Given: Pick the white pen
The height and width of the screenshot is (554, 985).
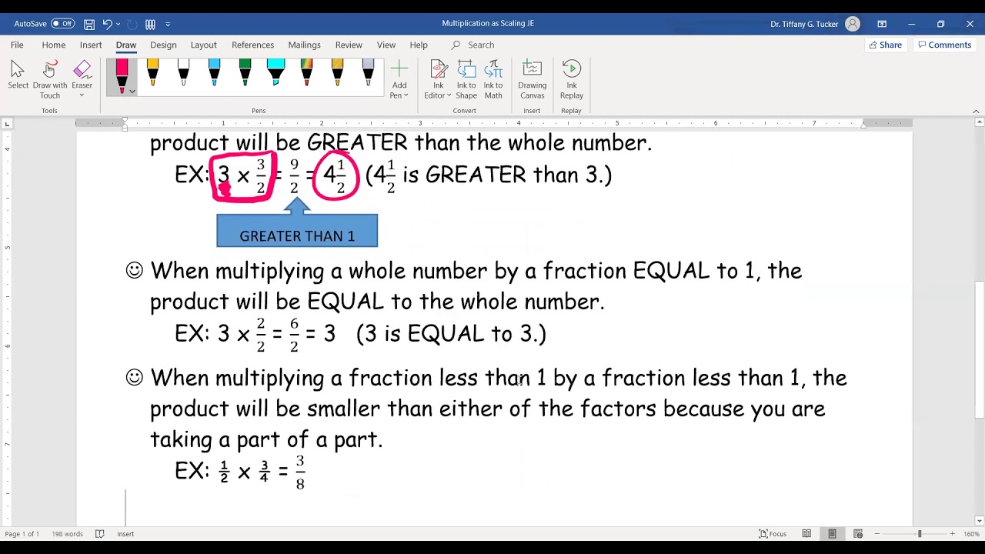Looking at the screenshot, I should tap(183, 73).
